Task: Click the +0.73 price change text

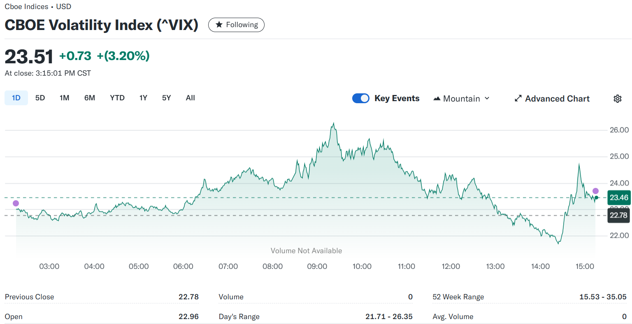Action: tap(75, 56)
